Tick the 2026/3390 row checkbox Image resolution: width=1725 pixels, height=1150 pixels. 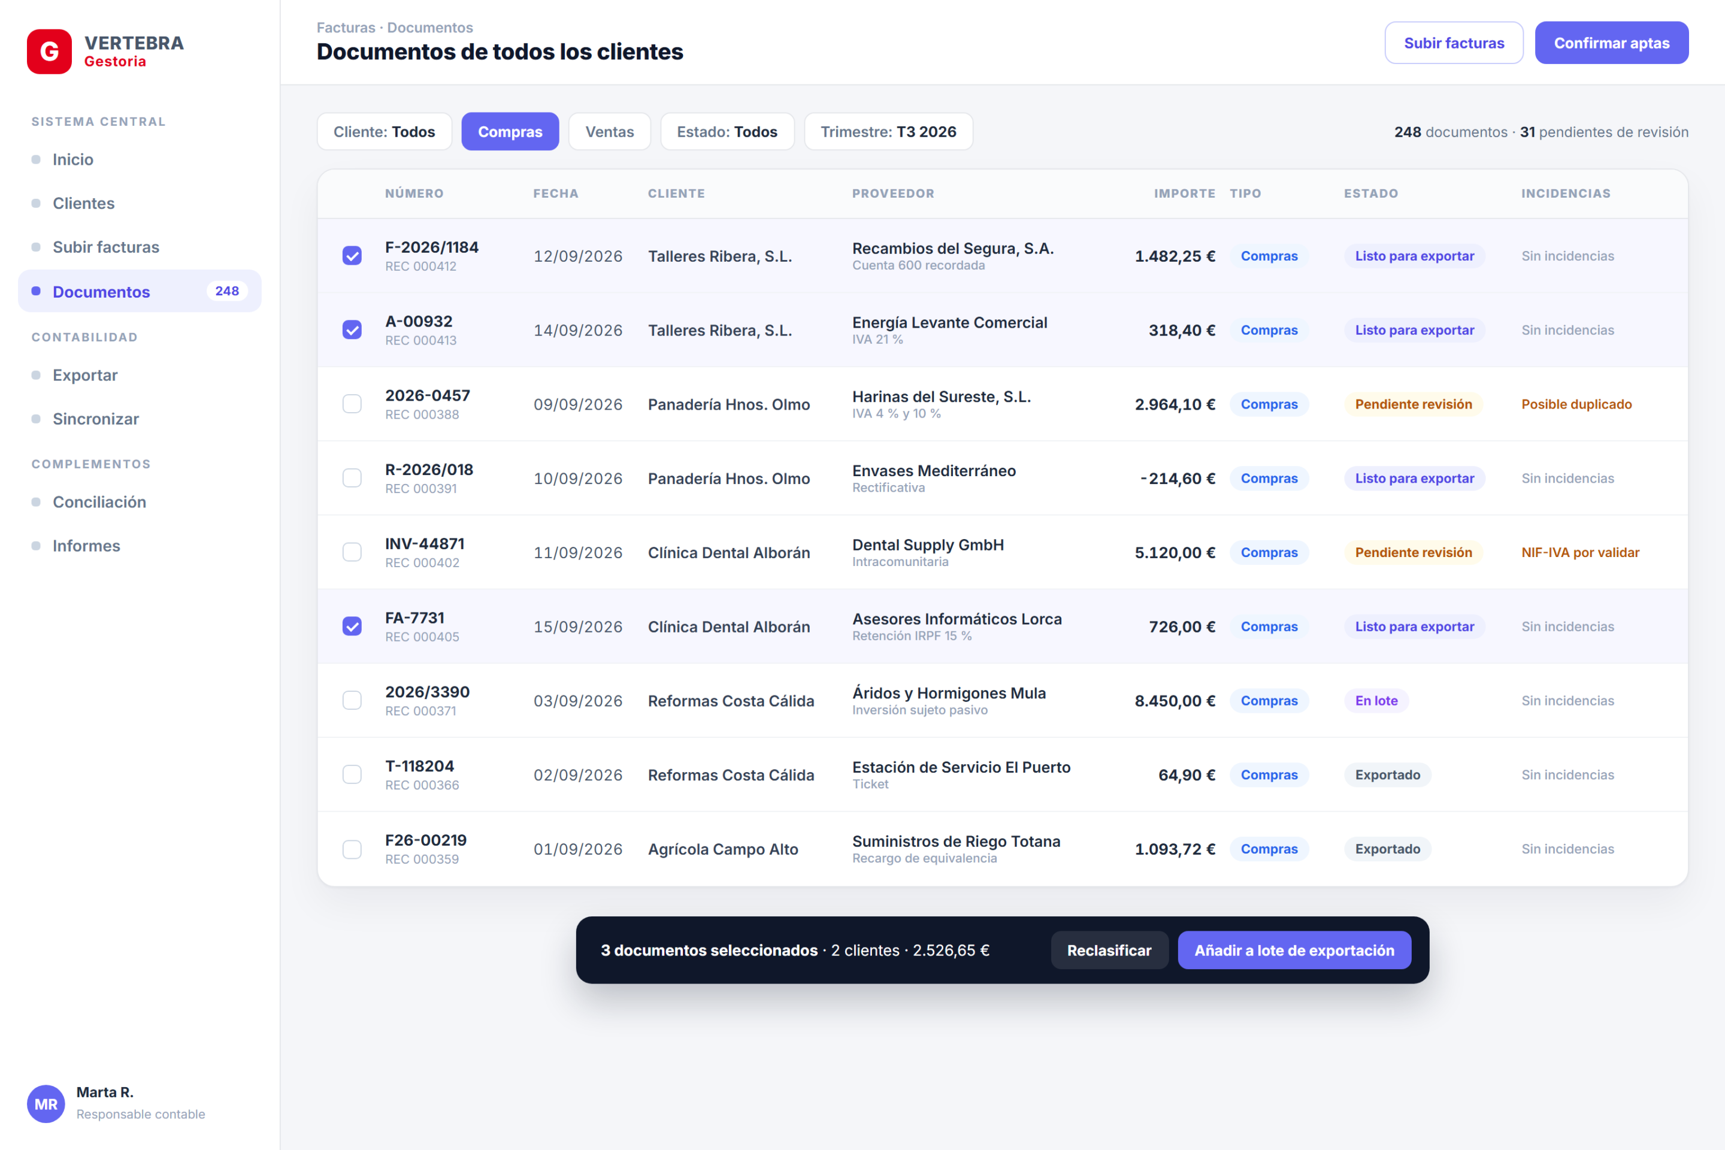click(x=352, y=700)
